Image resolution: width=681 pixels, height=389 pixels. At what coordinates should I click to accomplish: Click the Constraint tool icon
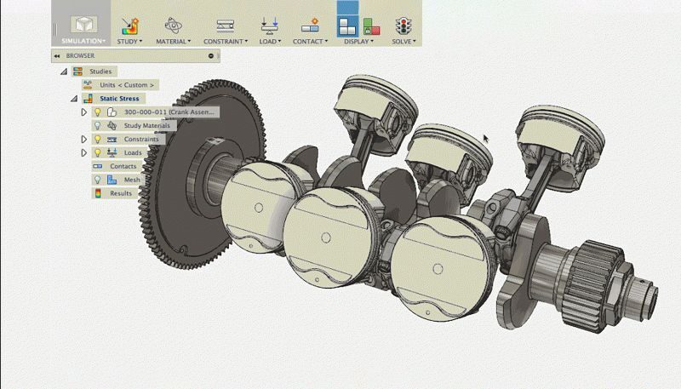pyautogui.click(x=226, y=25)
